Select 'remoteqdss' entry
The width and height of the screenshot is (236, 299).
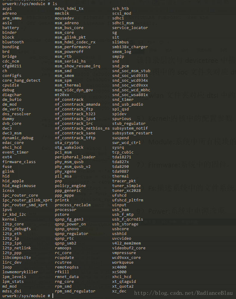click(x=67, y=267)
